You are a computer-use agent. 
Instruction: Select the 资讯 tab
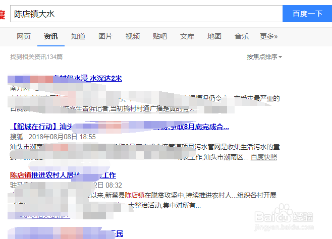pos(51,36)
